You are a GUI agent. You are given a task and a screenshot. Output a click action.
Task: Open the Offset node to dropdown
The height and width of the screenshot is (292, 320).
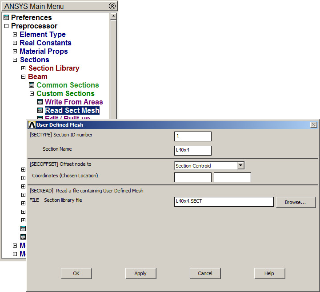point(240,166)
